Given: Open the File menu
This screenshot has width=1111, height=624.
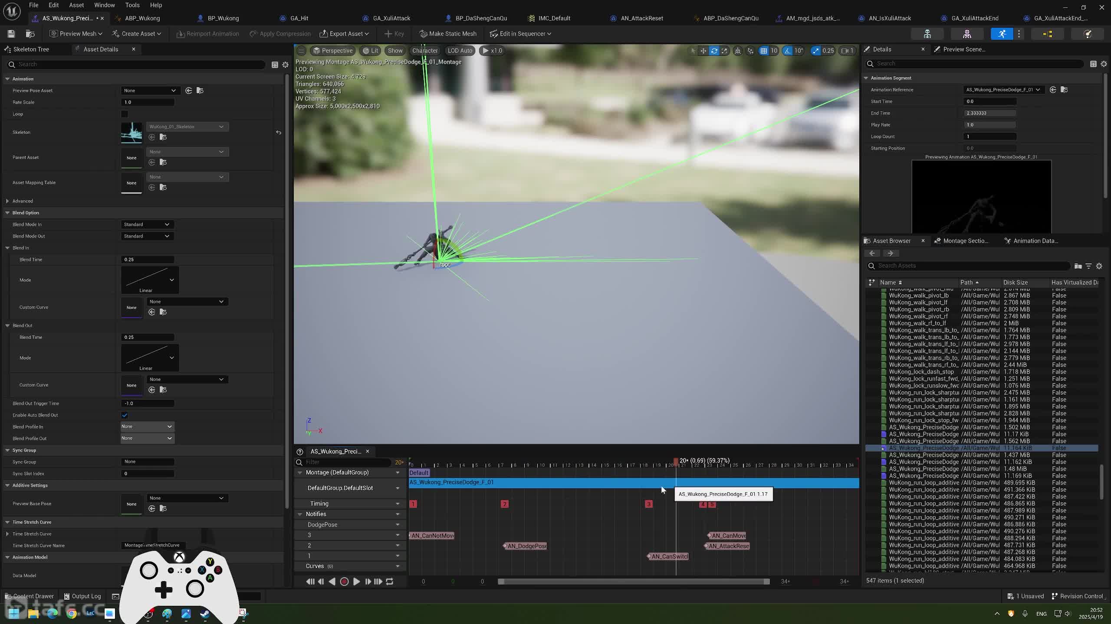Looking at the screenshot, I should point(33,5).
